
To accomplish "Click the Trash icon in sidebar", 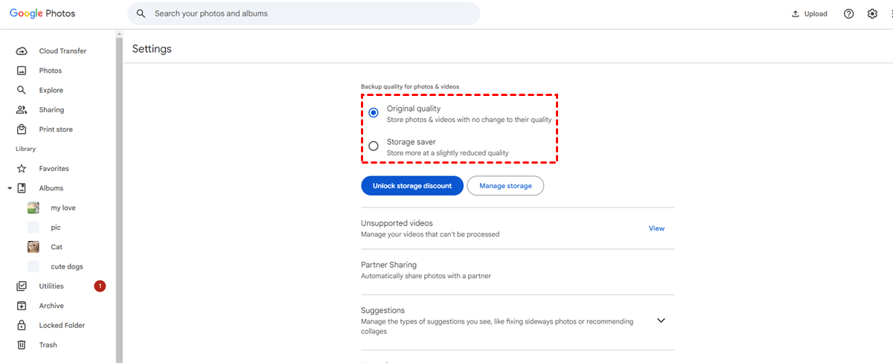I will pyautogui.click(x=22, y=345).
